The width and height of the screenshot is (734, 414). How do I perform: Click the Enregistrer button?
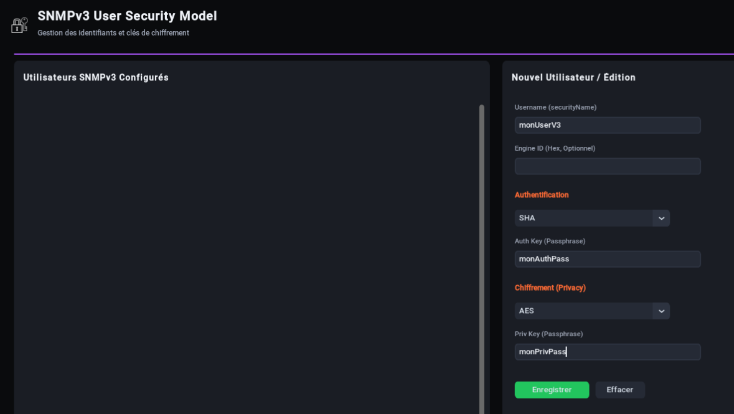coord(552,390)
